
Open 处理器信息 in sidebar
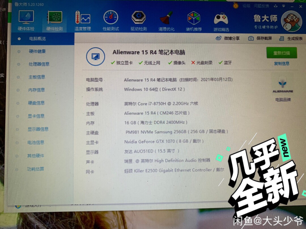tap(39, 64)
